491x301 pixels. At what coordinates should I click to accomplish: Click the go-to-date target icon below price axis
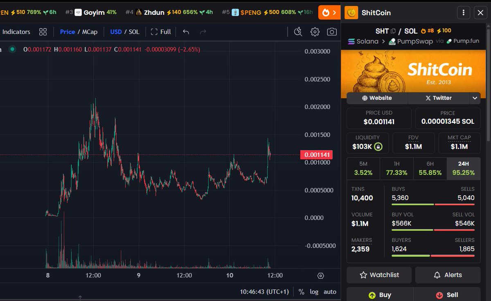(x=321, y=276)
